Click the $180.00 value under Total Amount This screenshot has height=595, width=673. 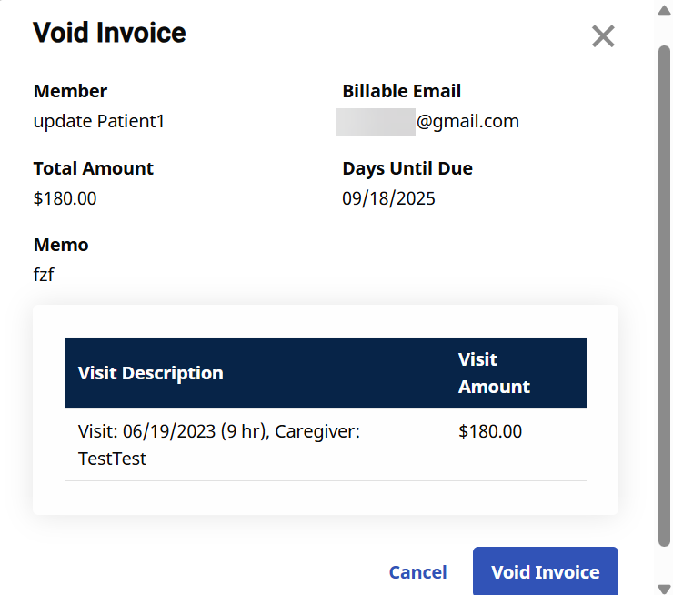click(x=65, y=198)
